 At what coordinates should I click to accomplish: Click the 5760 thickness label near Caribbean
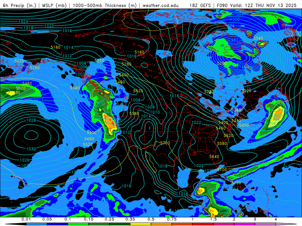tap(236, 183)
